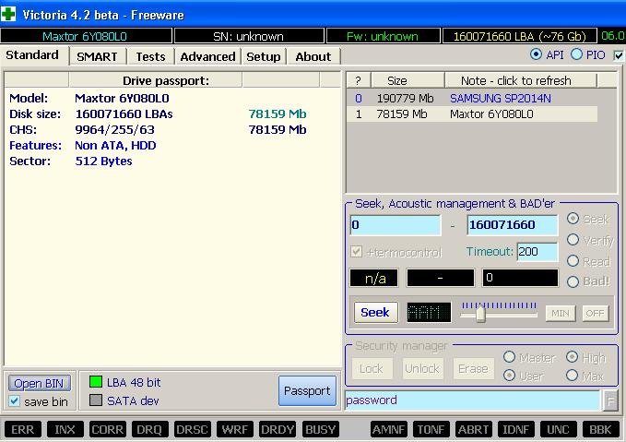The height and width of the screenshot is (442, 626).
Task: Click the Timeout field showing 200
Action: pos(537,251)
